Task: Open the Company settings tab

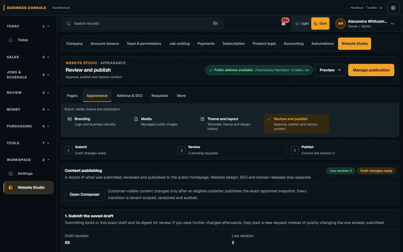Action: click(74, 44)
